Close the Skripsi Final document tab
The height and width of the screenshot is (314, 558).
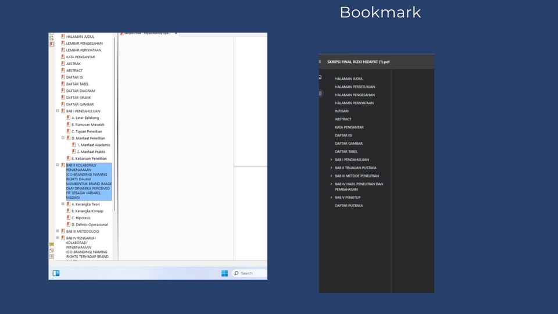point(176,34)
